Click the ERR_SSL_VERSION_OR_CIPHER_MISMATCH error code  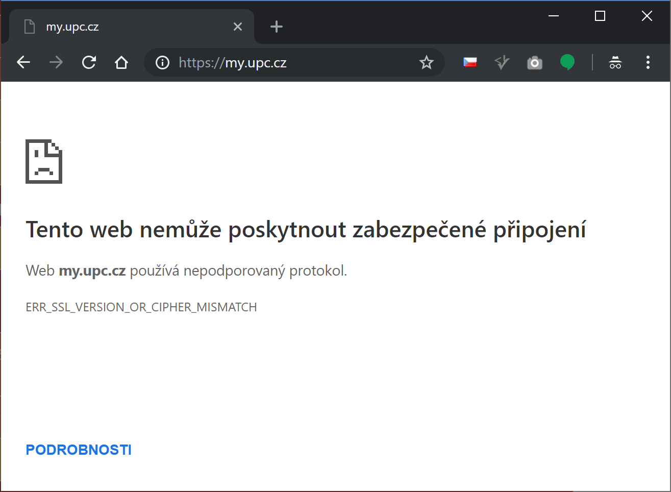point(141,307)
